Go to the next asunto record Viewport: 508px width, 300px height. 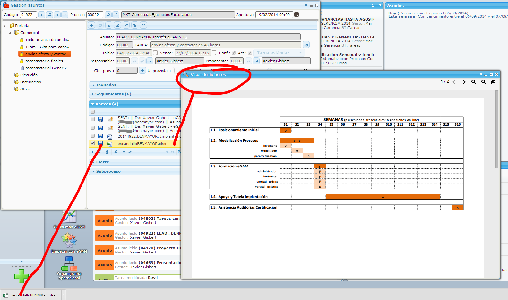click(65, 15)
